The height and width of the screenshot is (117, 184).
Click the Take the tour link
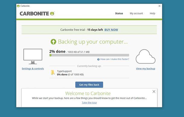pyautogui.click(x=89, y=103)
